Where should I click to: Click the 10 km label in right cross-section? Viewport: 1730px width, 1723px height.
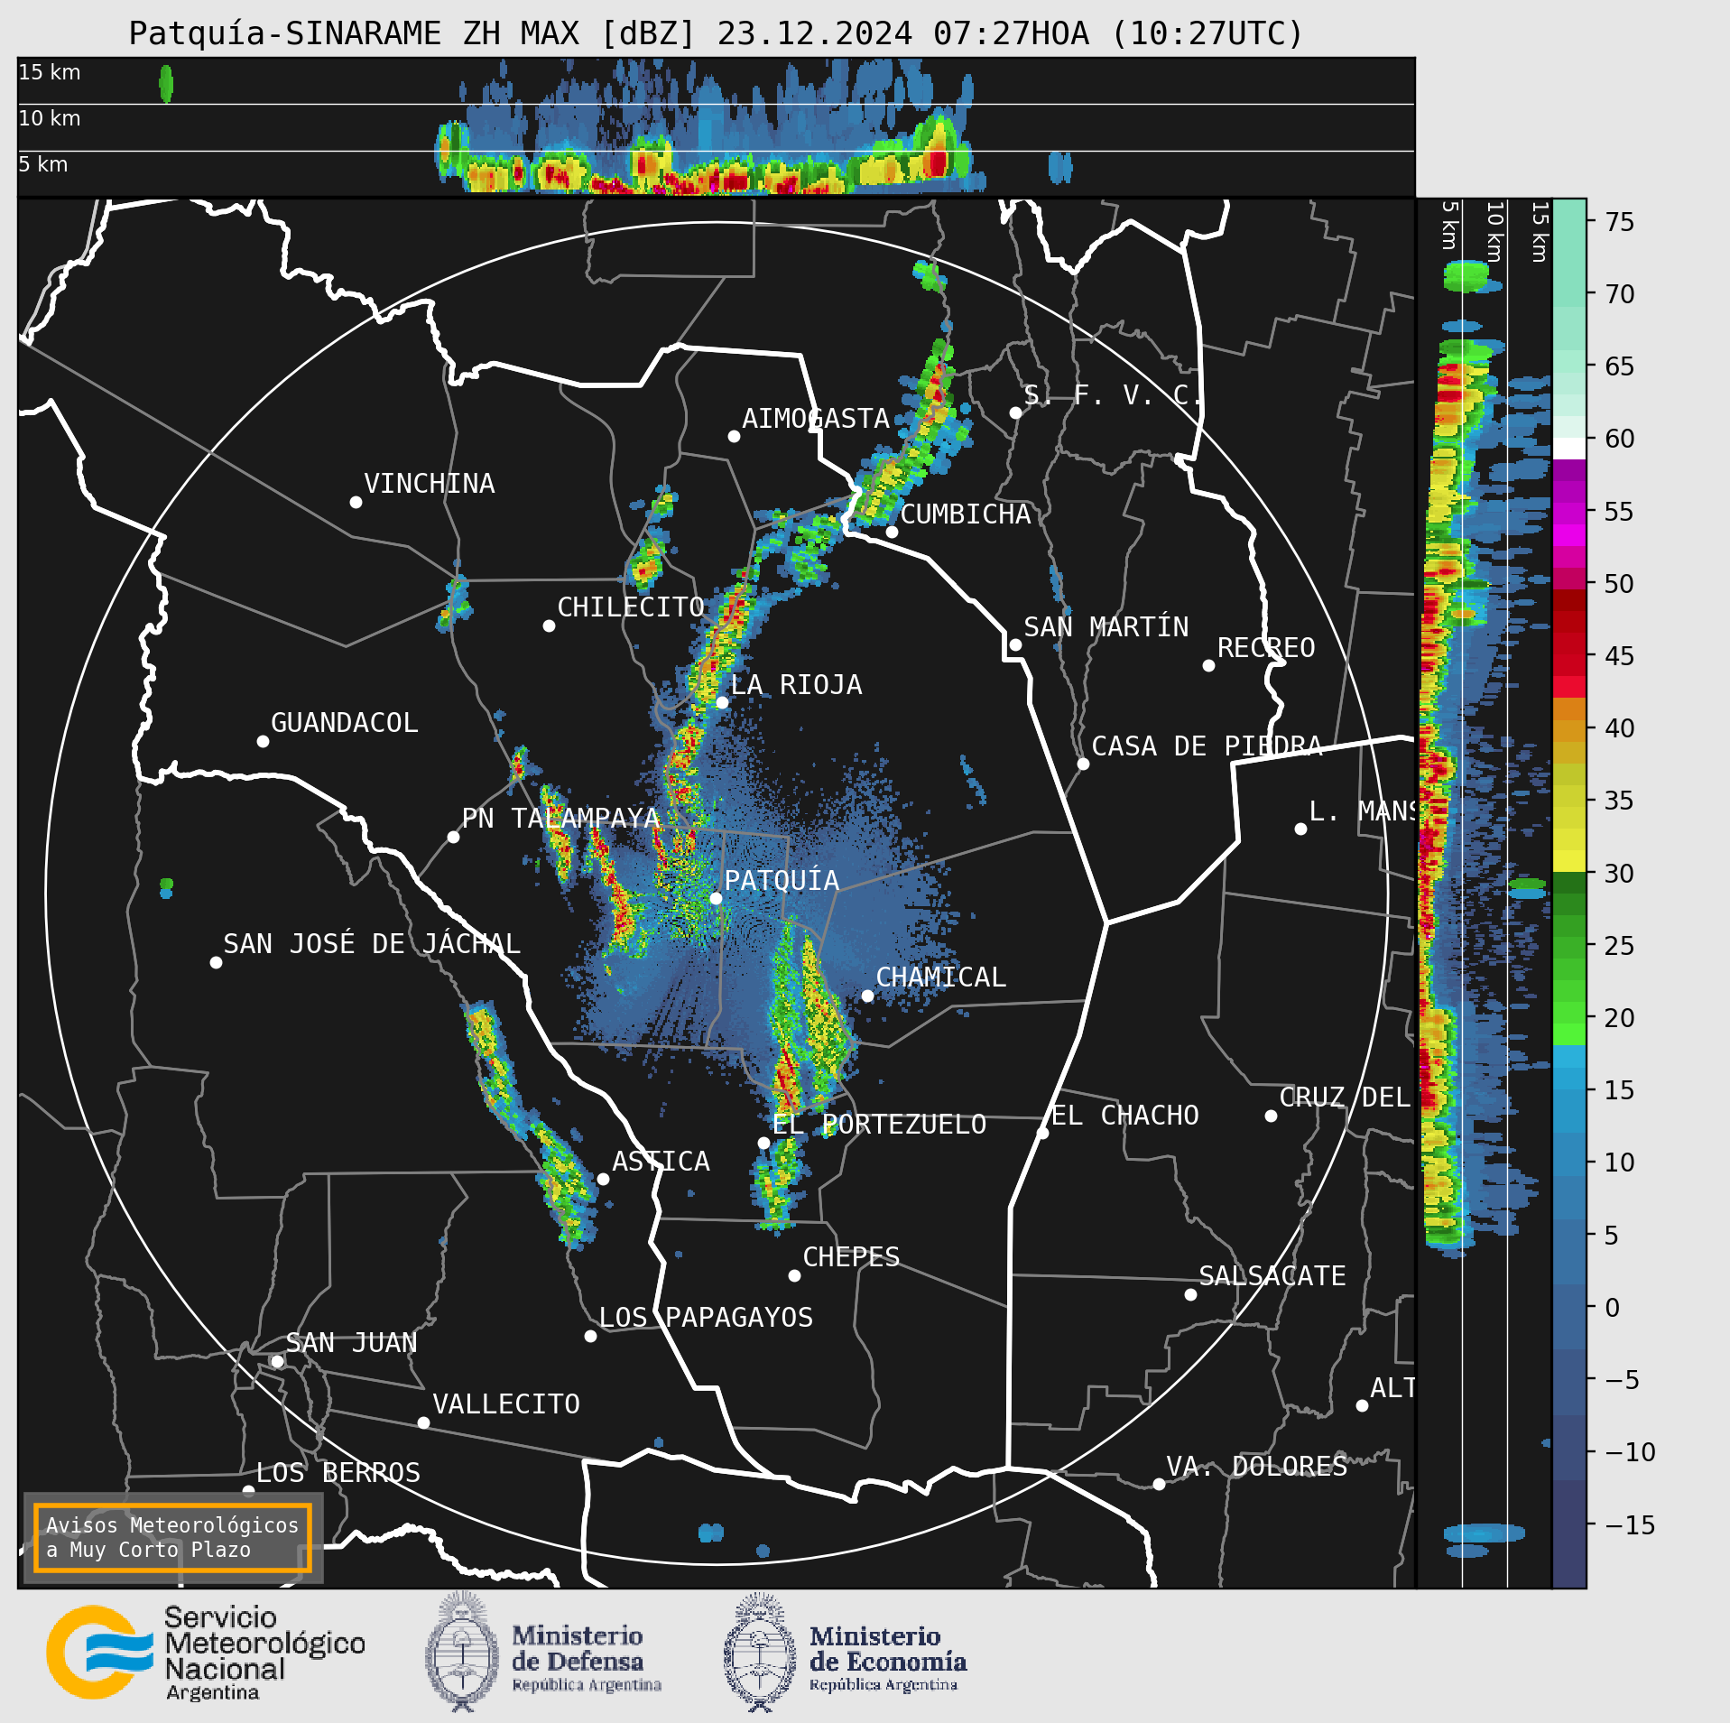pos(1494,232)
